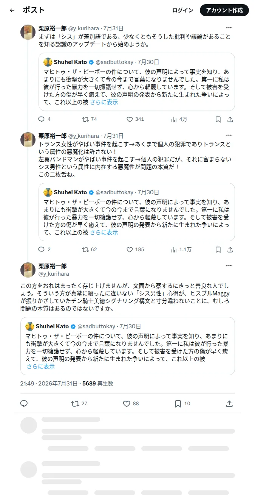Click the ログイン button

pyautogui.click(x=183, y=10)
